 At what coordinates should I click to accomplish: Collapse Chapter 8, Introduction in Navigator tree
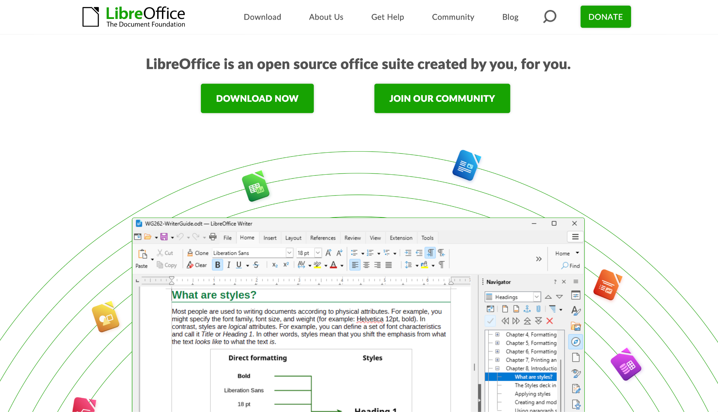coord(497,368)
